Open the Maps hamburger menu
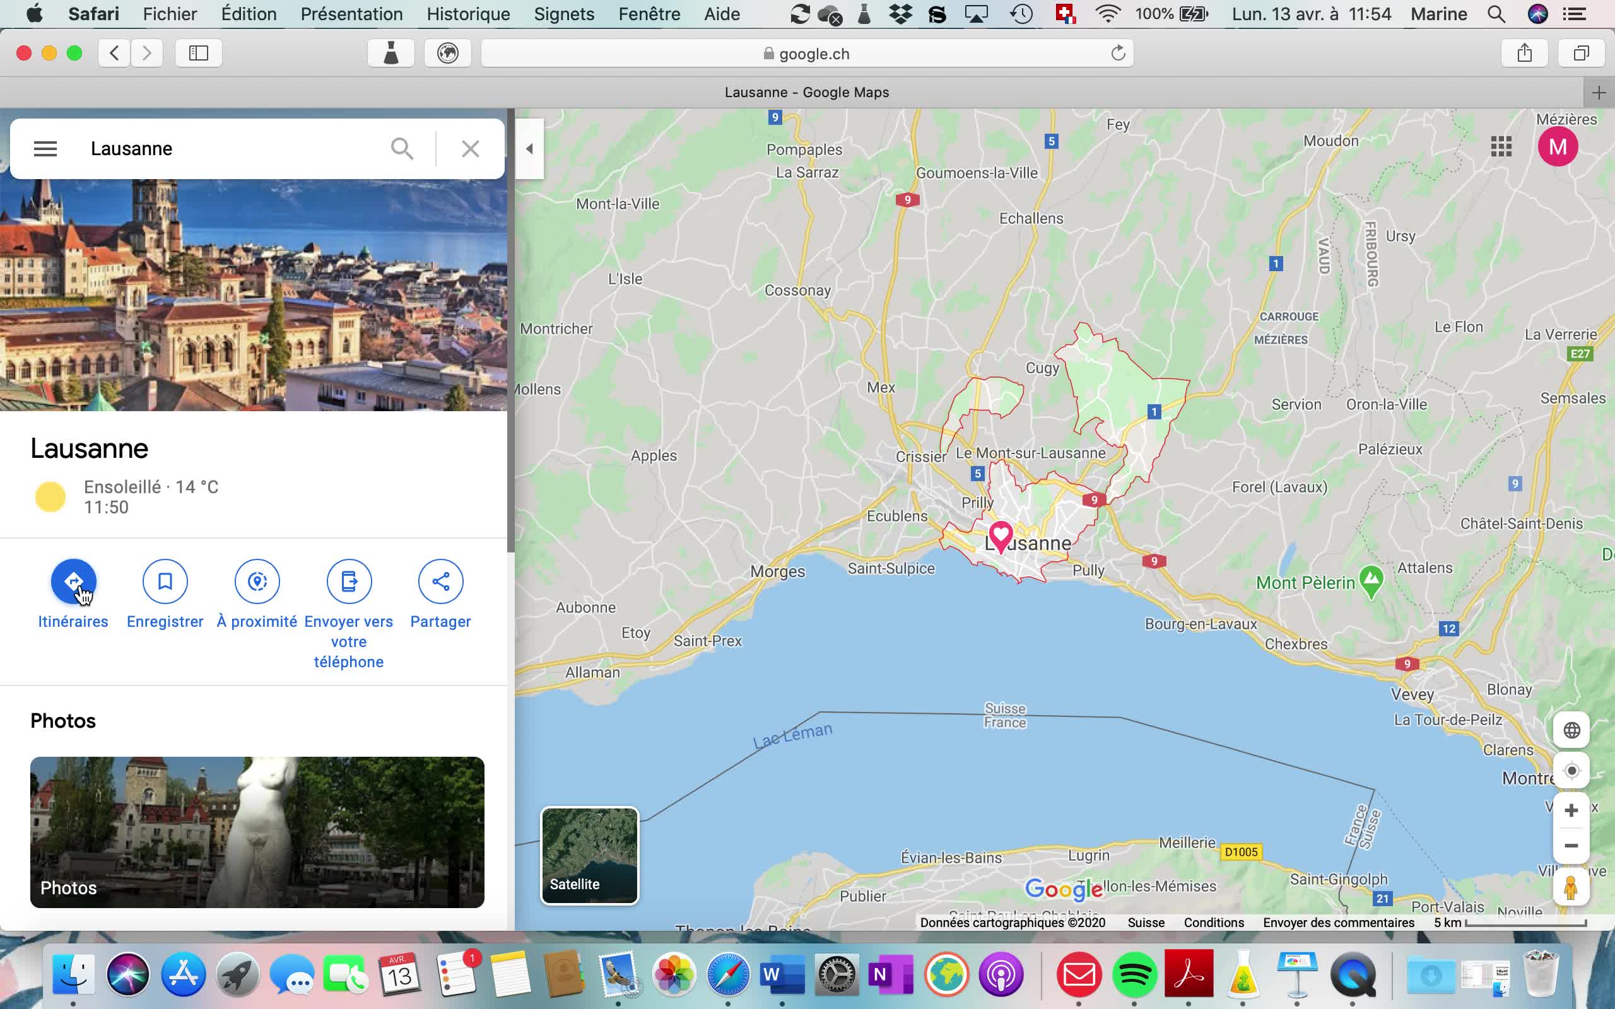The height and width of the screenshot is (1009, 1615). pos(45,148)
